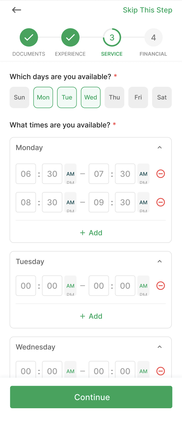The height and width of the screenshot is (424, 182).
Task: Remove Wednesday's time slot
Action: 160,371
